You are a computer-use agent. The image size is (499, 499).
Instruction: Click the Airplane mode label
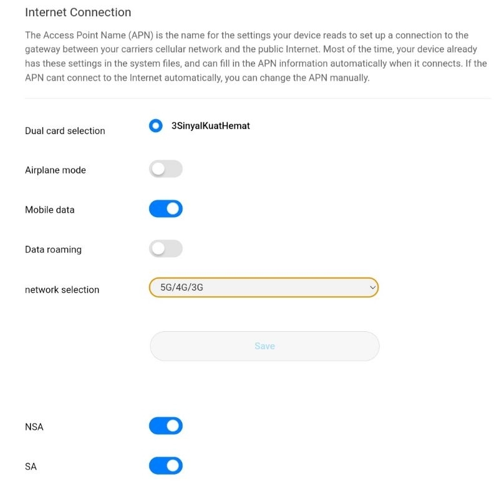pos(56,170)
